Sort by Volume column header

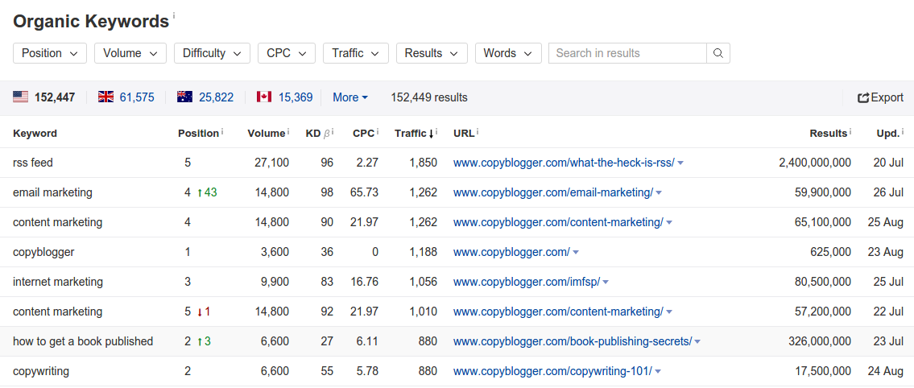266,134
